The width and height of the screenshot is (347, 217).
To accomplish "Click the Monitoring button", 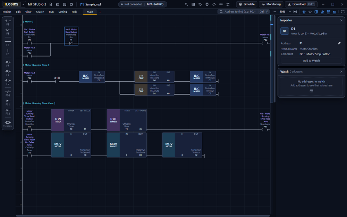I will [271, 4].
